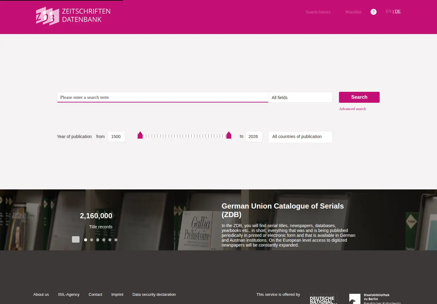Viewport: 437px width, 304px height.
Task: Select the fourth carousel dot
Action: 104,240
